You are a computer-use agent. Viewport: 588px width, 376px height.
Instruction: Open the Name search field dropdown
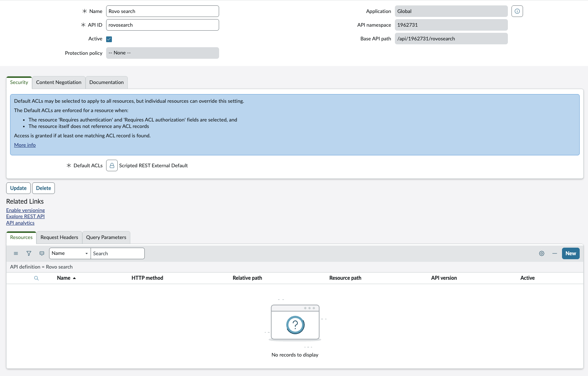click(70, 253)
